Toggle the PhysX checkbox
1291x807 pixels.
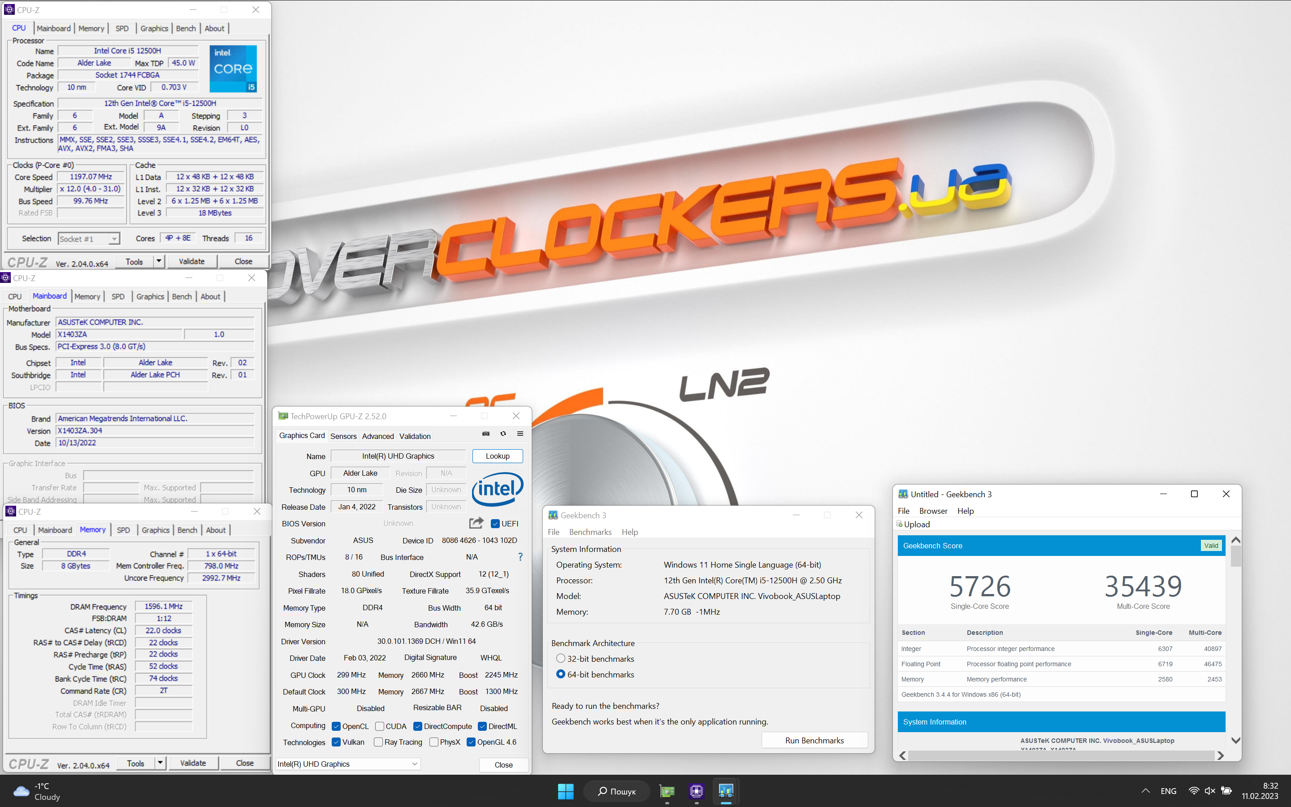434,742
